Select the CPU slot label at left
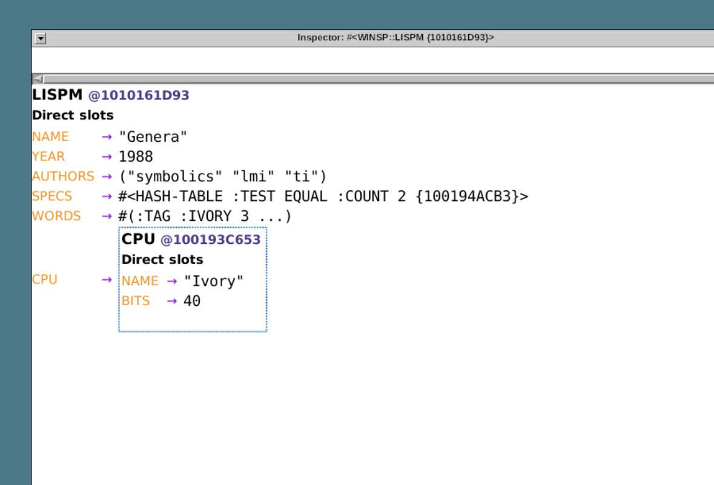Image resolution: width=714 pixels, height=485 pixels. (x=45, y=279)
